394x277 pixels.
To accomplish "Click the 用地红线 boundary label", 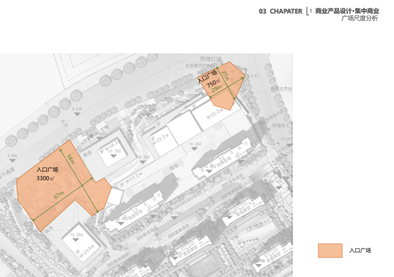I will pyautogui.click(x=211, y=59).
